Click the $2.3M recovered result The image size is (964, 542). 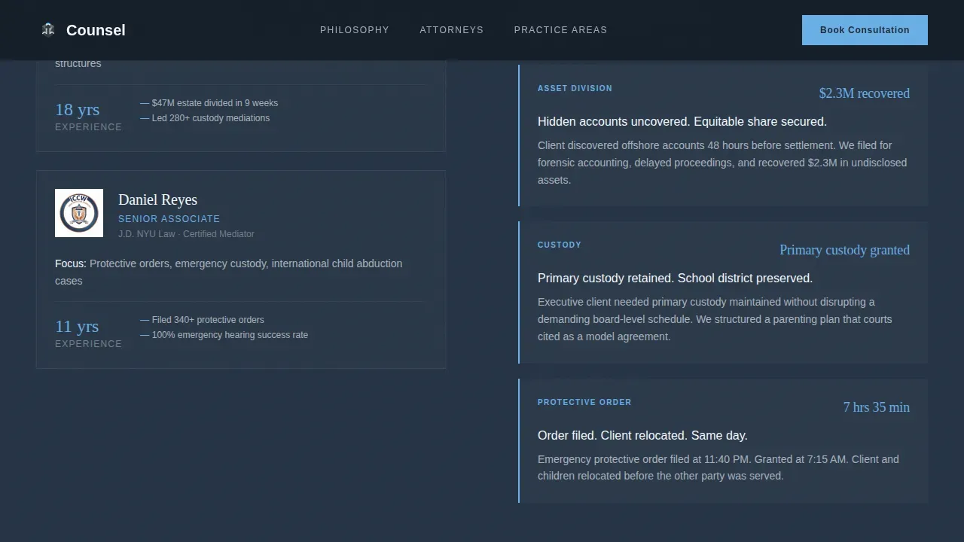click(864, 93)
